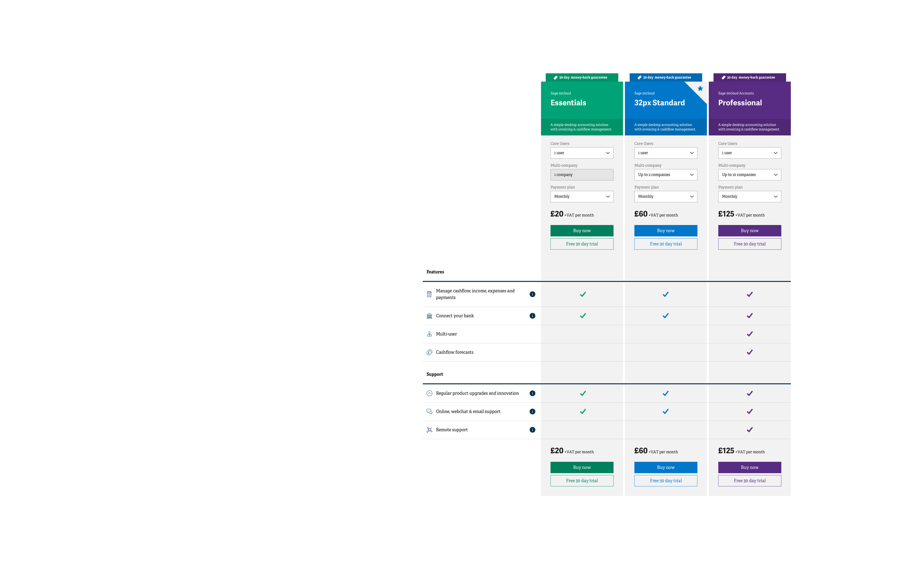Click the star icon on Standard card

pos(700,88)
